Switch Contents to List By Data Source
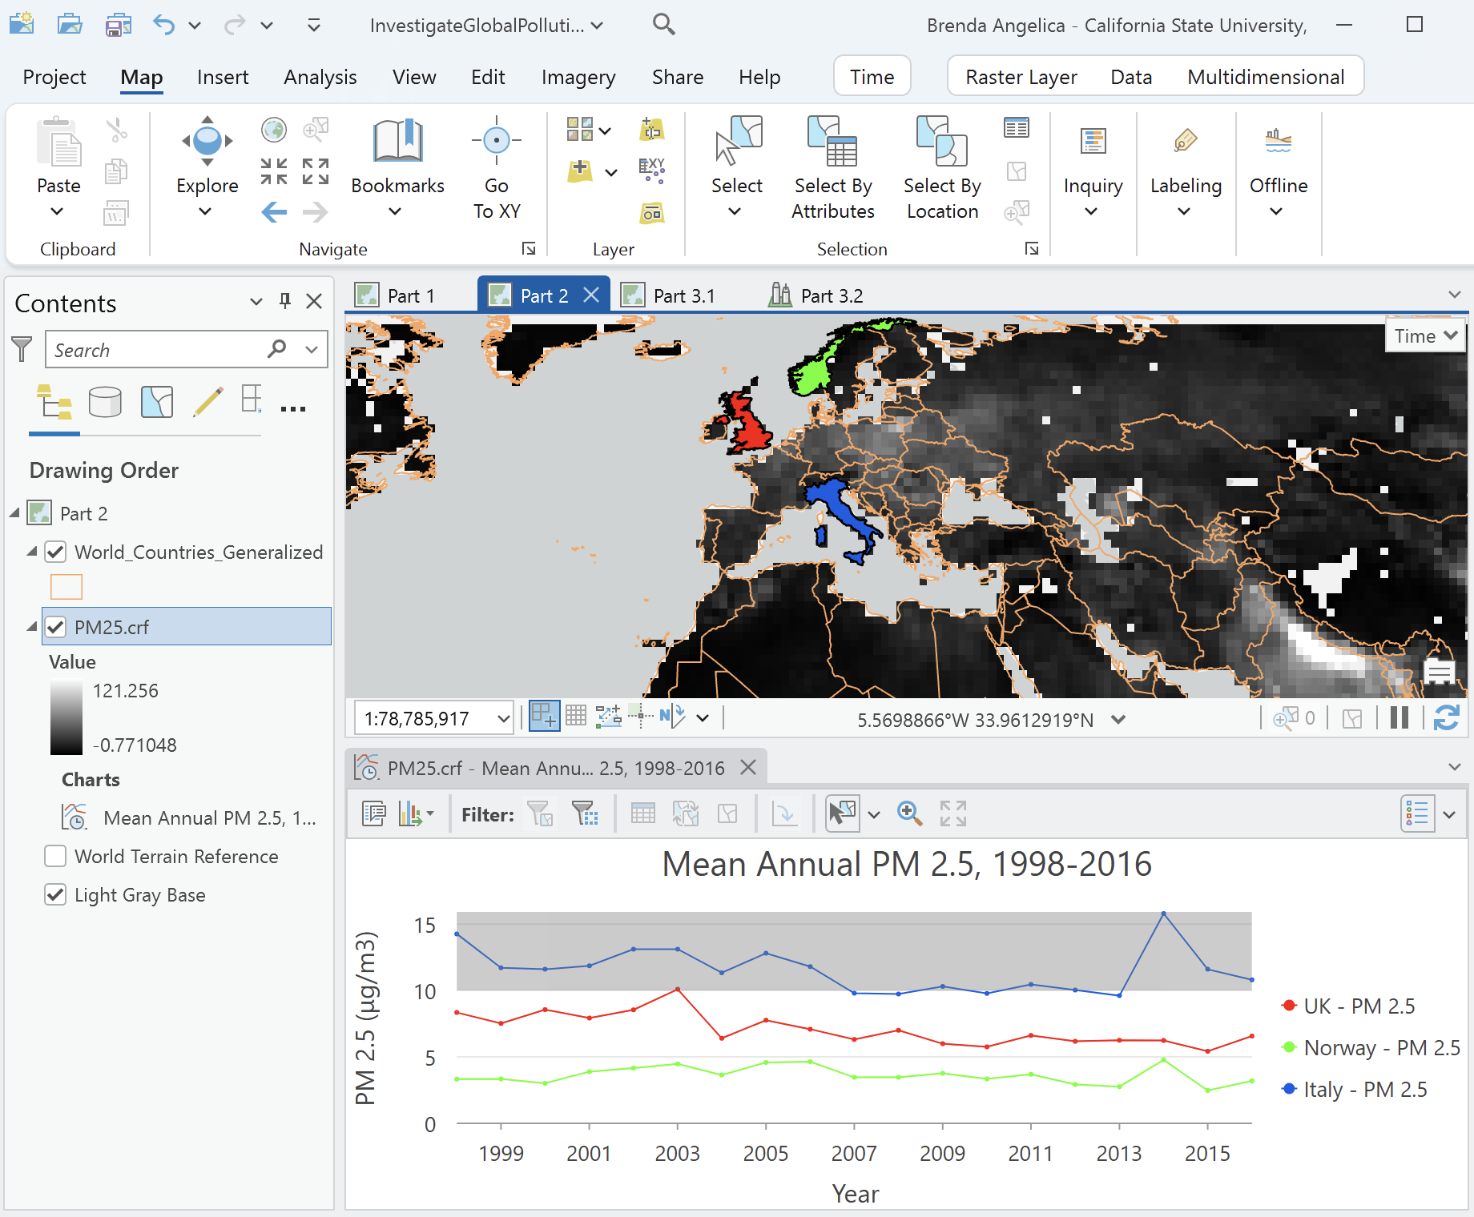Image resolution: width=1474 pixels, height=1217 pixels. (105, 402)
